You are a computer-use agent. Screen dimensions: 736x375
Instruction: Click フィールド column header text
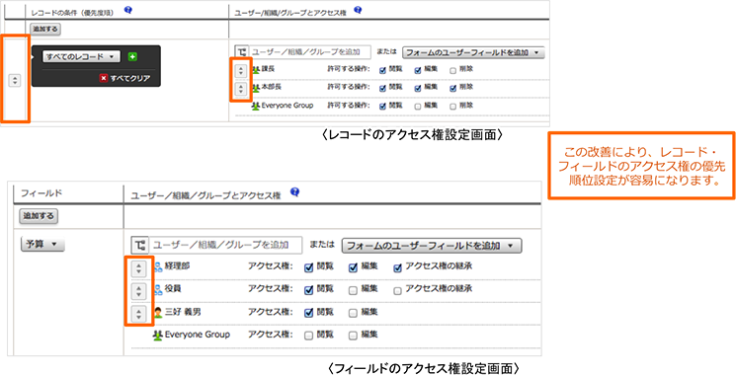41,192
